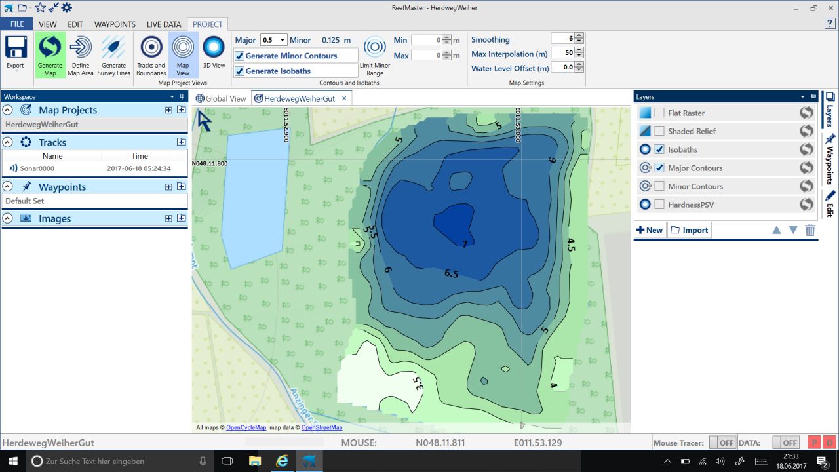839x472 pixels.
Task: Click the Import layer button
Action: pyautogui.click(x=689, y=230)
